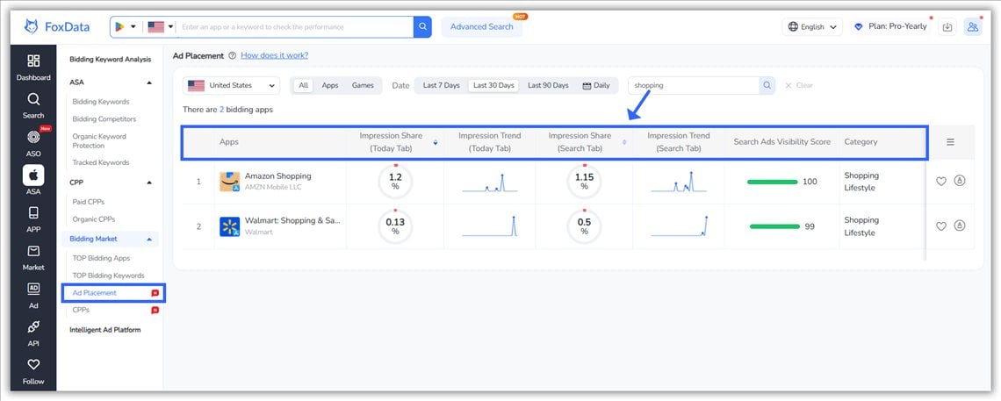Click Amazon's visibility score bar 100
This screenshot has height=401, width=1001.
[x=773, y=182]
